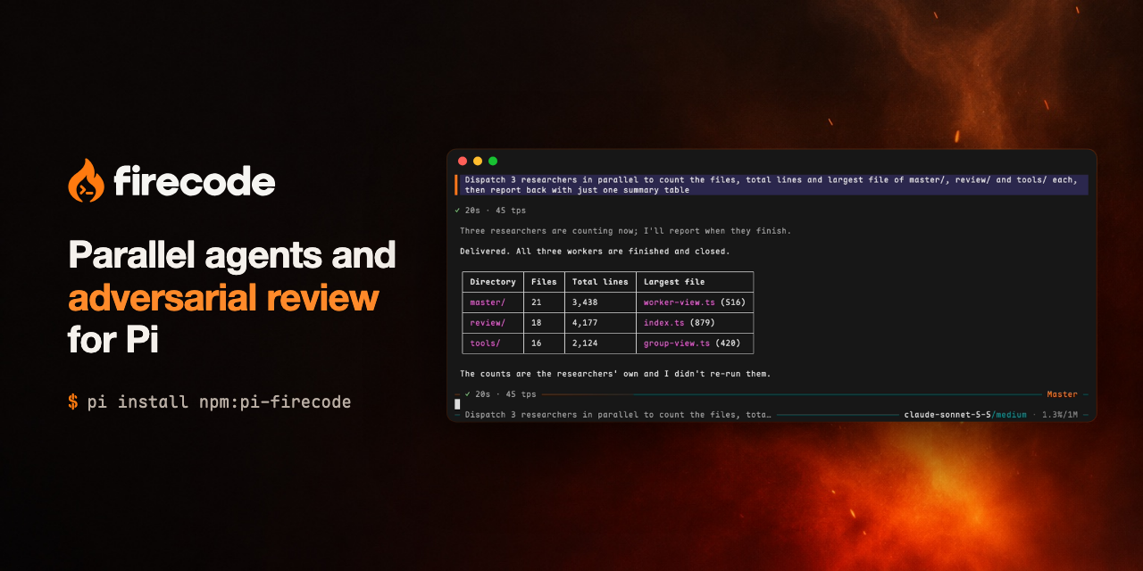Click the "for Pi" headline line
The width and height of the screenshot is (1143, 571).
113,340
